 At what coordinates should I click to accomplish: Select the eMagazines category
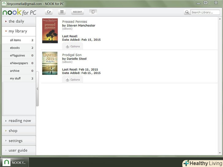[19, 56]
